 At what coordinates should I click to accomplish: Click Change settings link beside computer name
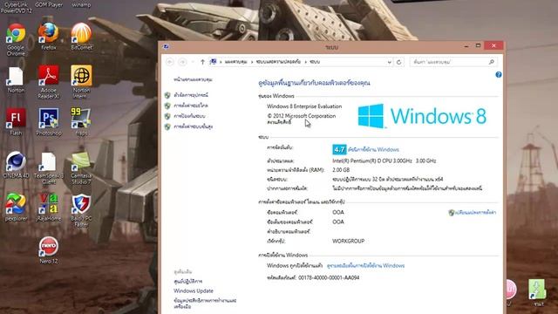click(475, 213)
